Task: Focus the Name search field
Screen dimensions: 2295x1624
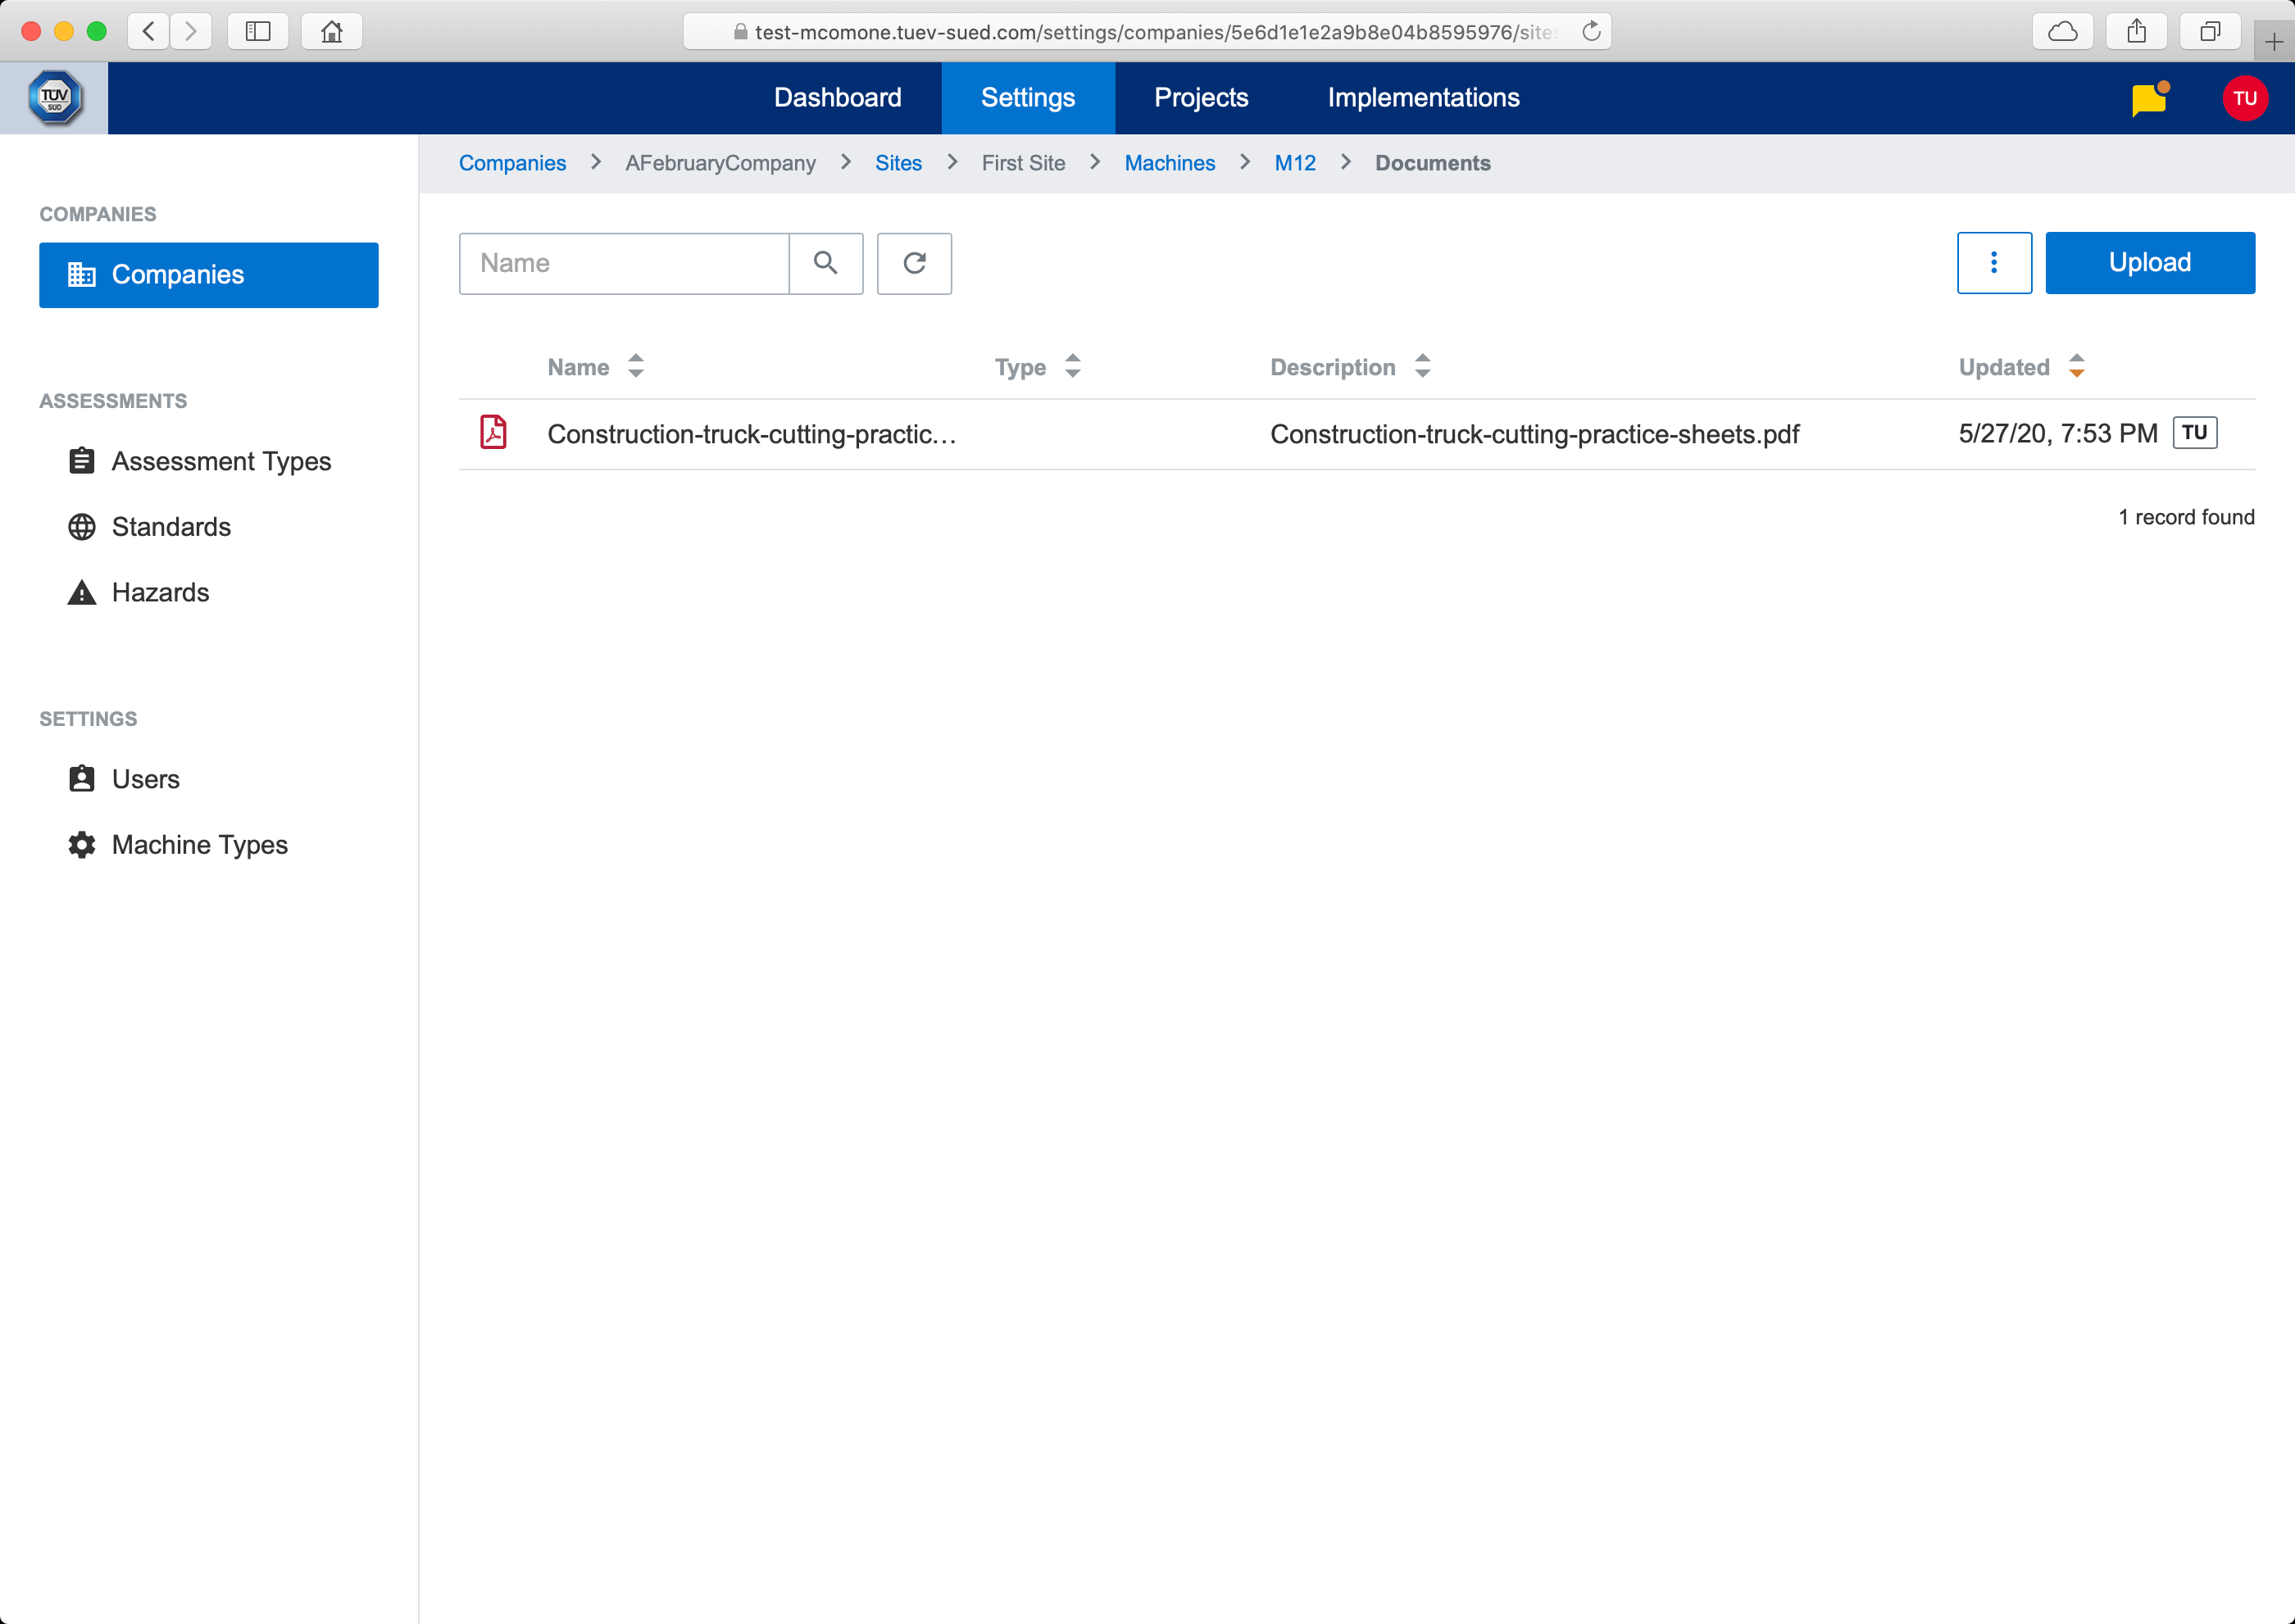Action: pos(623,263)
